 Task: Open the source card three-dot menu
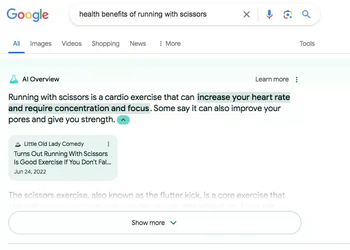[x=108, y=144]
